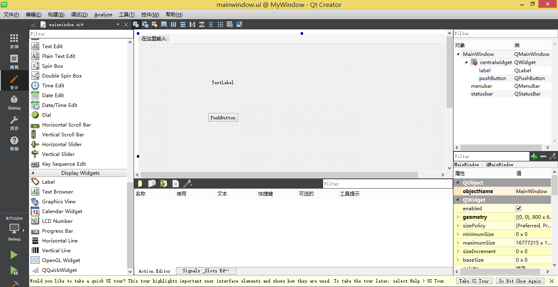Expand the minimumSize property
This screenshot has height=287, width=558.
click(458, 234)
